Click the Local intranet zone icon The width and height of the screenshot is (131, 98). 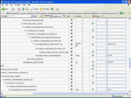point(113,96)
